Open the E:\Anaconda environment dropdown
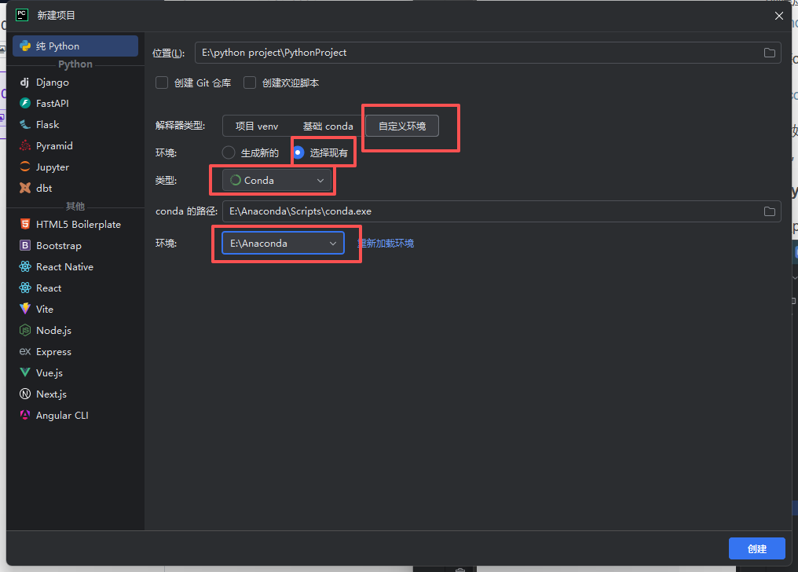This screenshot has height=572, width=798. (x=283, y=244)
